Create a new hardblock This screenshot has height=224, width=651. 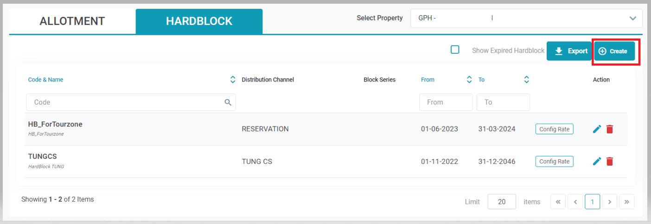click(614, 51)
